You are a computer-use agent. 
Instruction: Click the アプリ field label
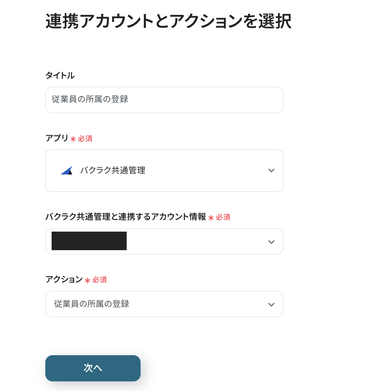[x=57, y=138]
